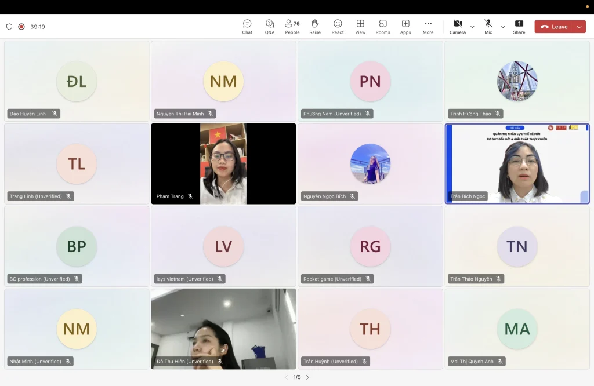The height and width of the screenshot is (386, 594).
Task: Open the Chat panel
Action: 247,27
